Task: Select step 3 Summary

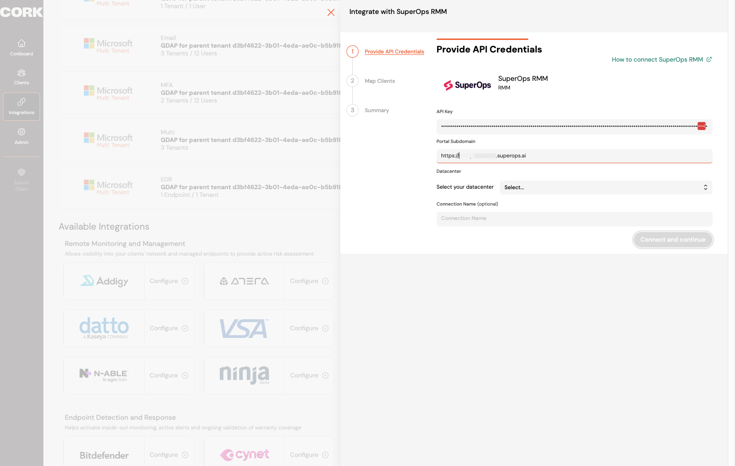Action: (377, 110)
